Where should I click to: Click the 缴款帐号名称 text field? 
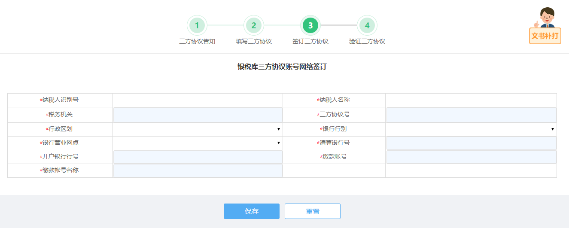[x=198, y=170]
